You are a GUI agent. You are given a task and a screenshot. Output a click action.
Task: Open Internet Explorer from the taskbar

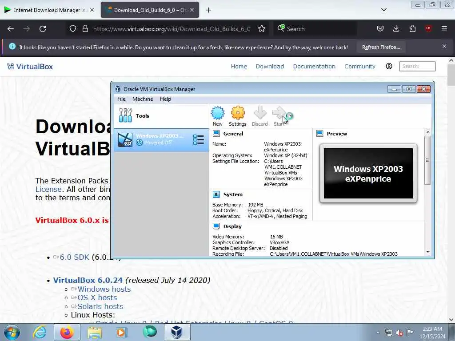tap(40, 332)
